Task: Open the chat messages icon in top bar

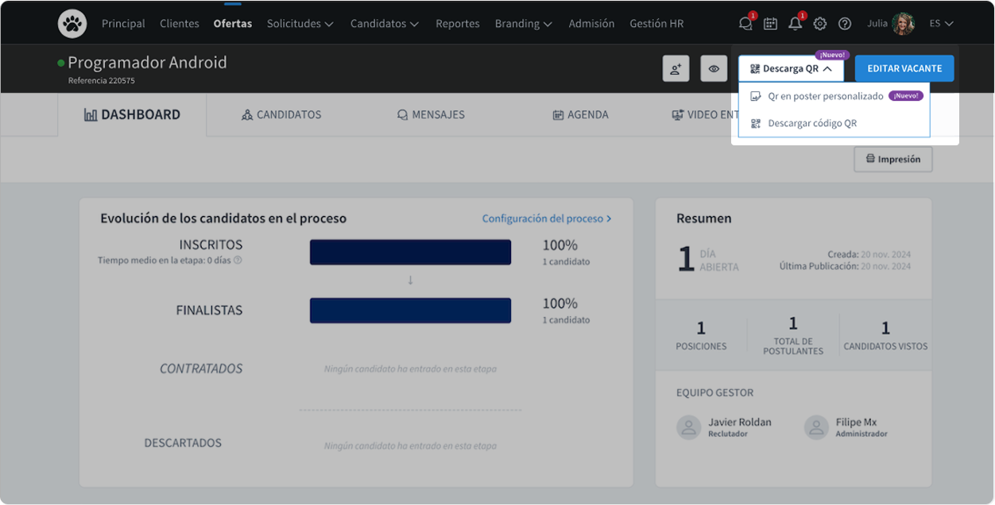Action: pyautogui.click(x=745, y=24)
